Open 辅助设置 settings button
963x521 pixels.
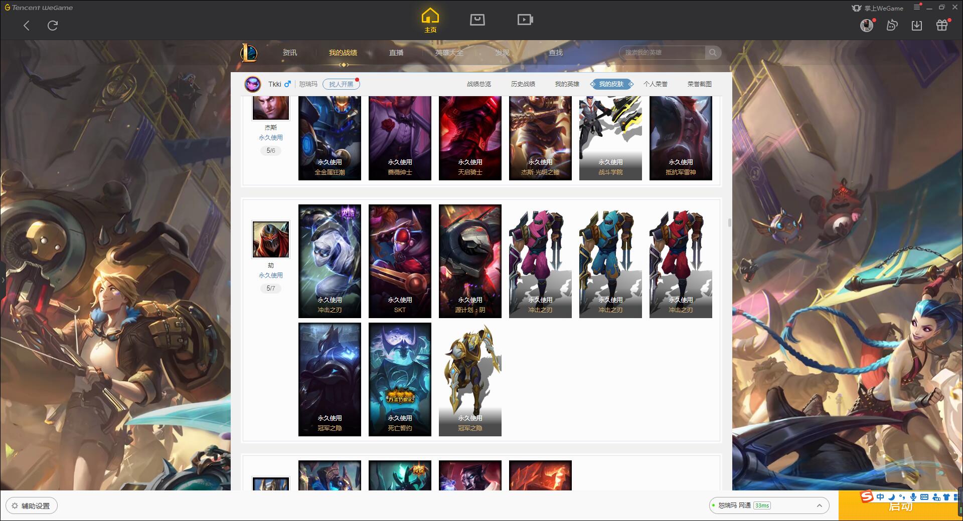pos(32,506)
